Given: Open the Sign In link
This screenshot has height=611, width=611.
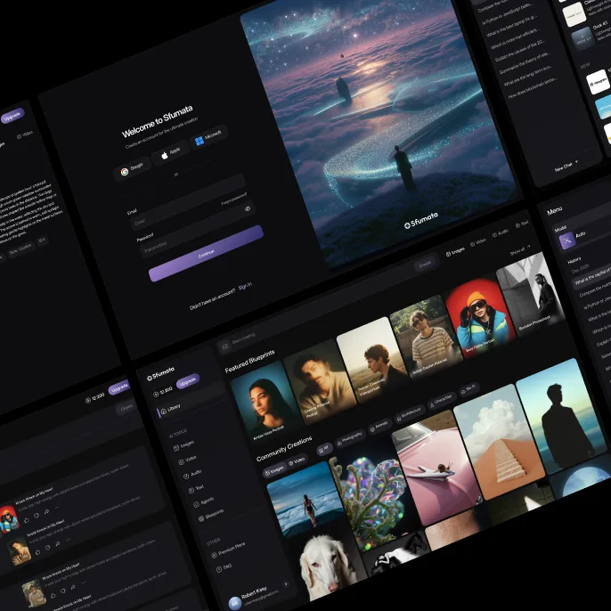Looking at the screenshot, I should (245, 287).
